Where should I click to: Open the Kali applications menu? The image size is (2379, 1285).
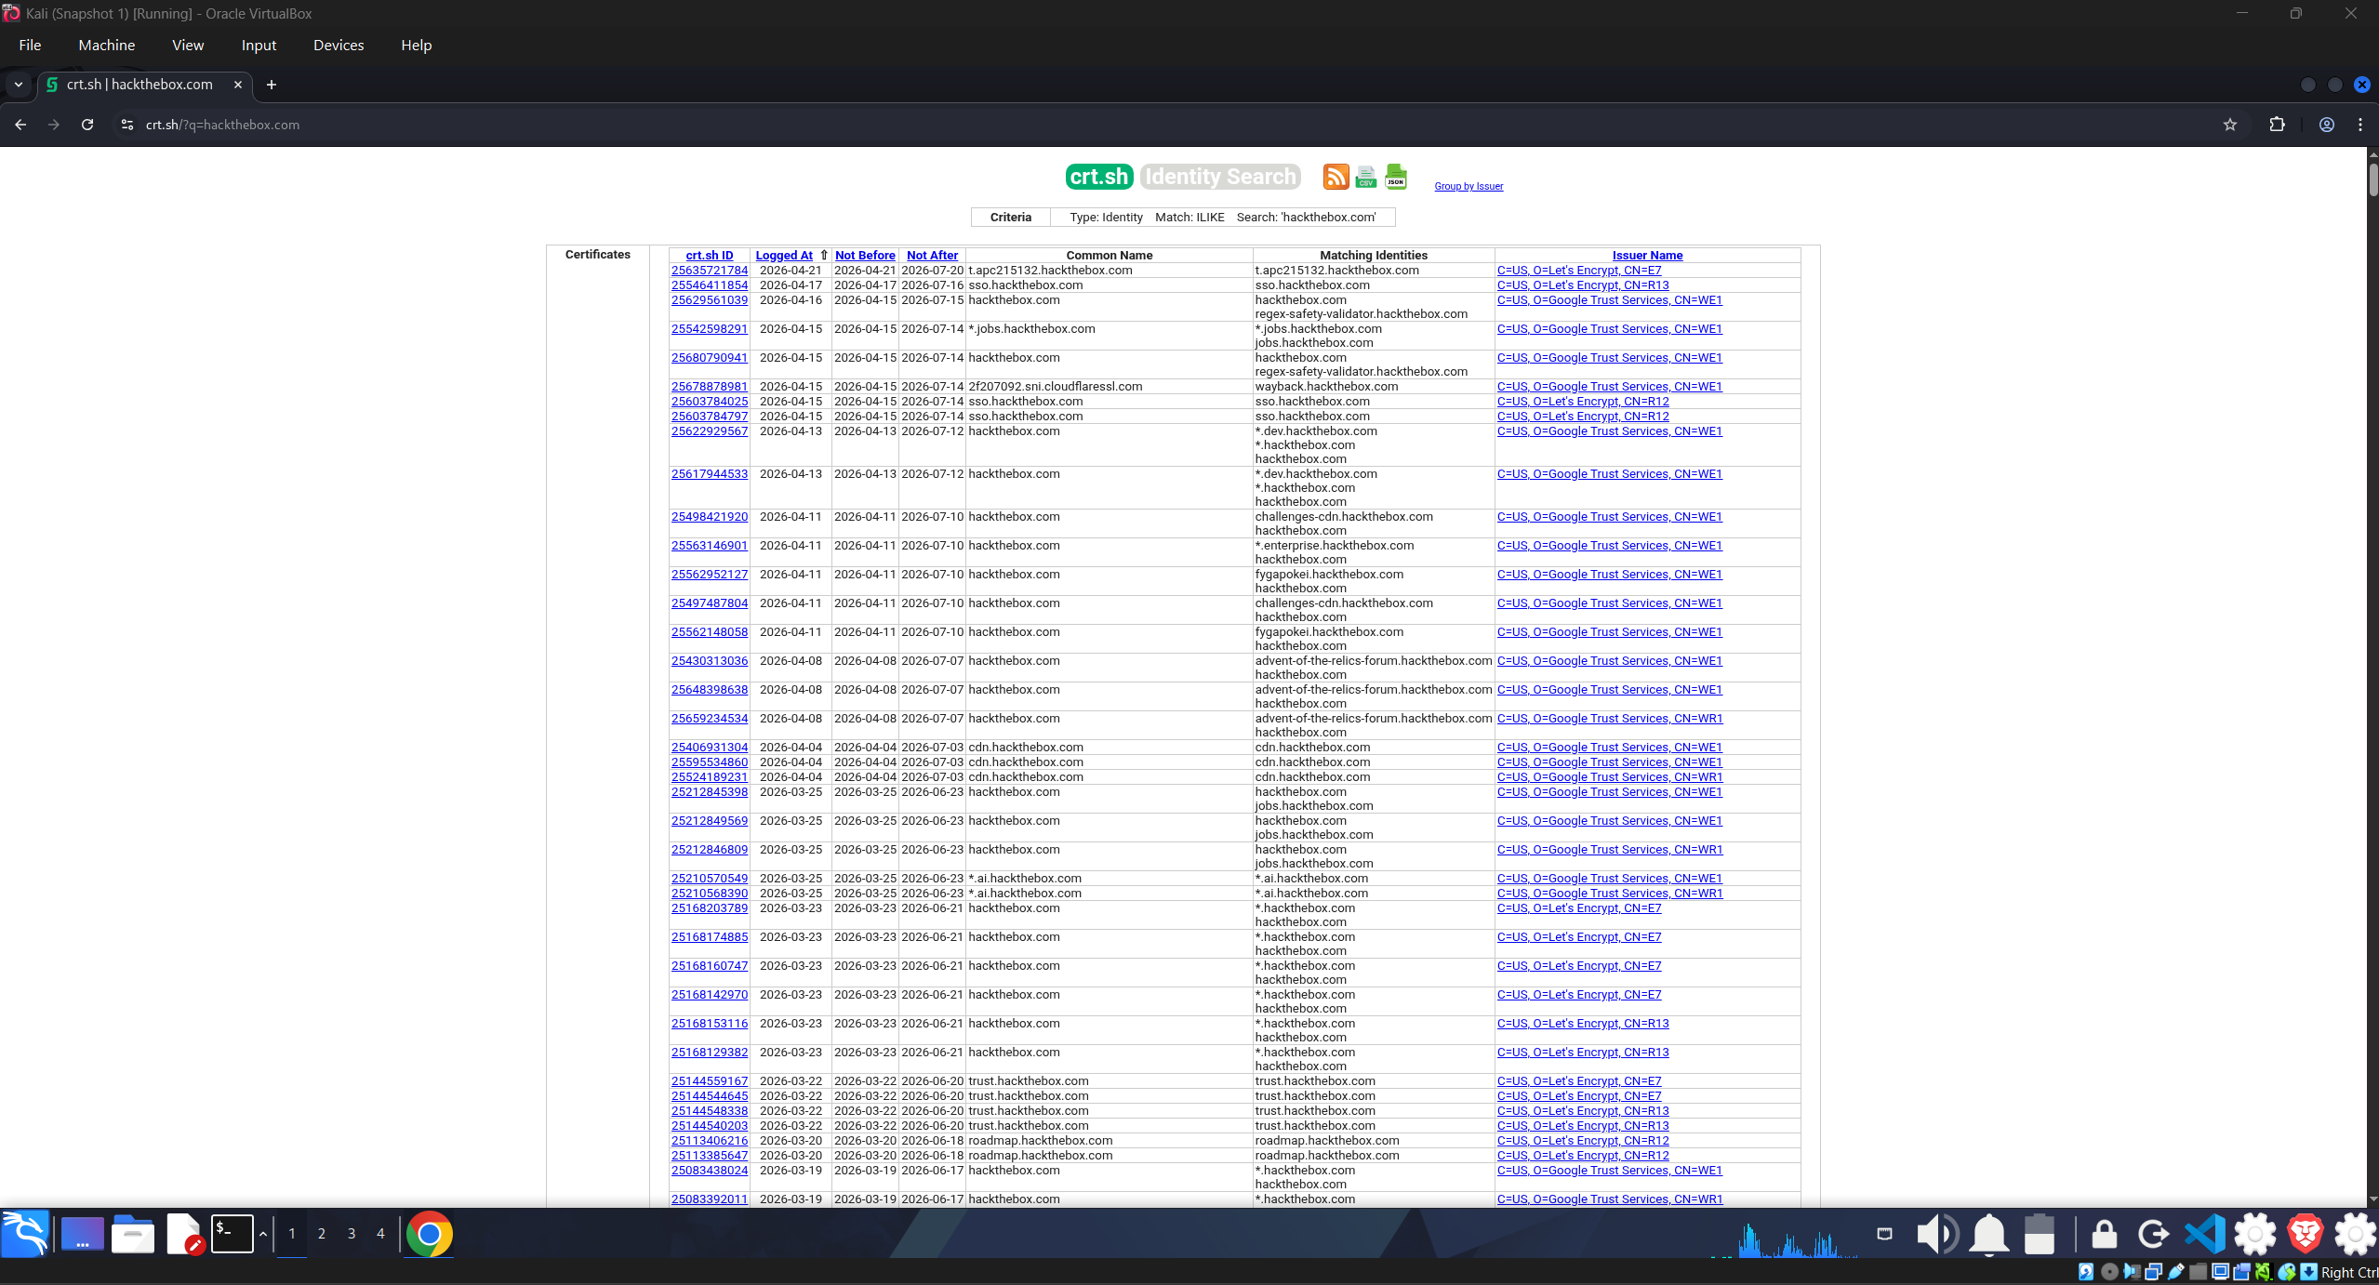(x=25, y=1235)
